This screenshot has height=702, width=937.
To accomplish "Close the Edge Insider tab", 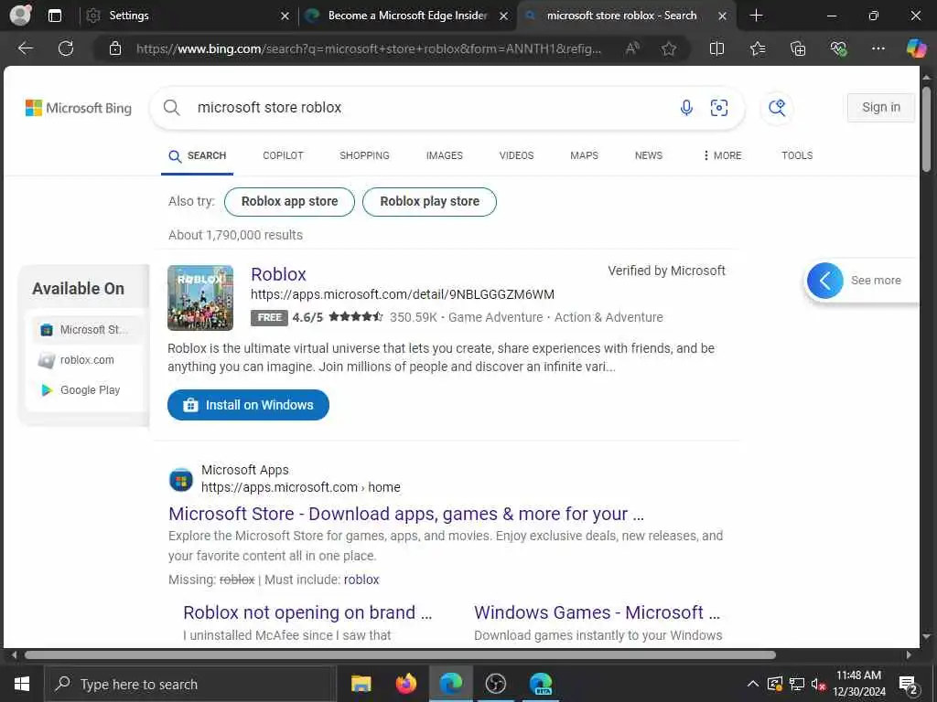I will click(x=504, y=16).
